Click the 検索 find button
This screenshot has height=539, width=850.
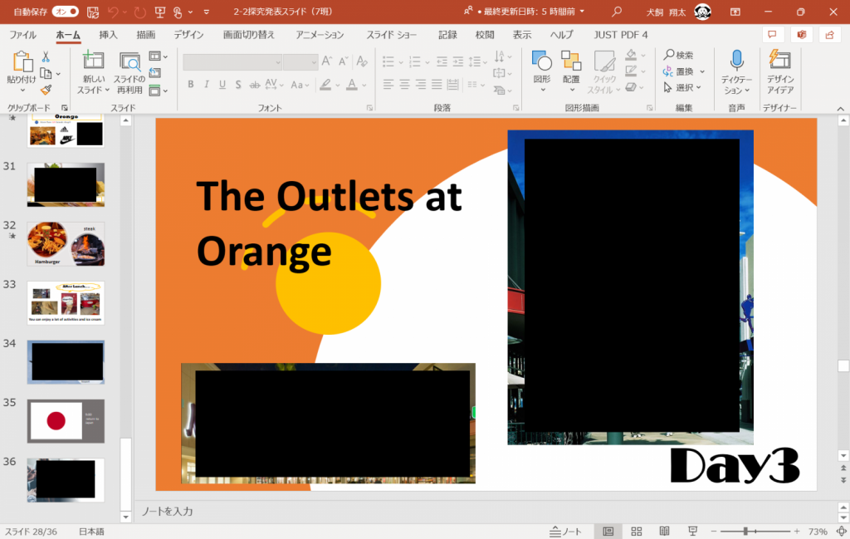[679, 55]
